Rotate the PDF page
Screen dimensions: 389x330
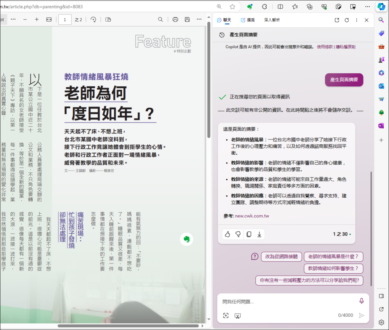[x=93, y=19]
